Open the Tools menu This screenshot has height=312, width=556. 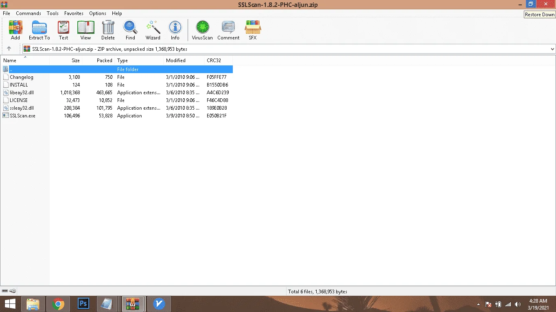click(x=53, y=13)
